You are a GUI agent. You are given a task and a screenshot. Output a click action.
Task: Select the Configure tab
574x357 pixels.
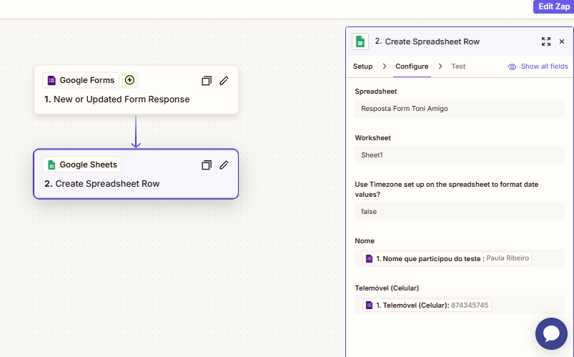pos(412,67)
